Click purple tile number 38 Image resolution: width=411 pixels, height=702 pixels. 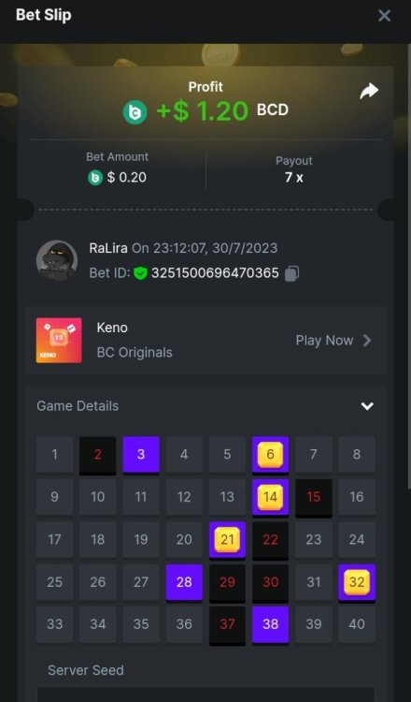(270, 624)
